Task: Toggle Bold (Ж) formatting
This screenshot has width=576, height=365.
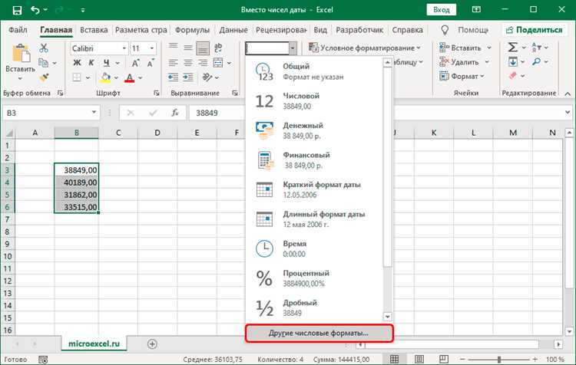Action: [x=77, y=63]
